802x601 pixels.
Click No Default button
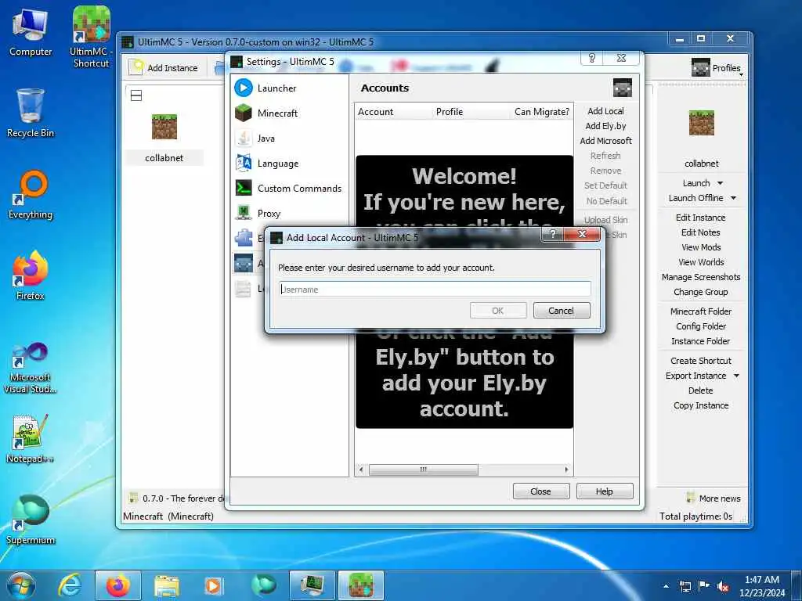[607, 201]
